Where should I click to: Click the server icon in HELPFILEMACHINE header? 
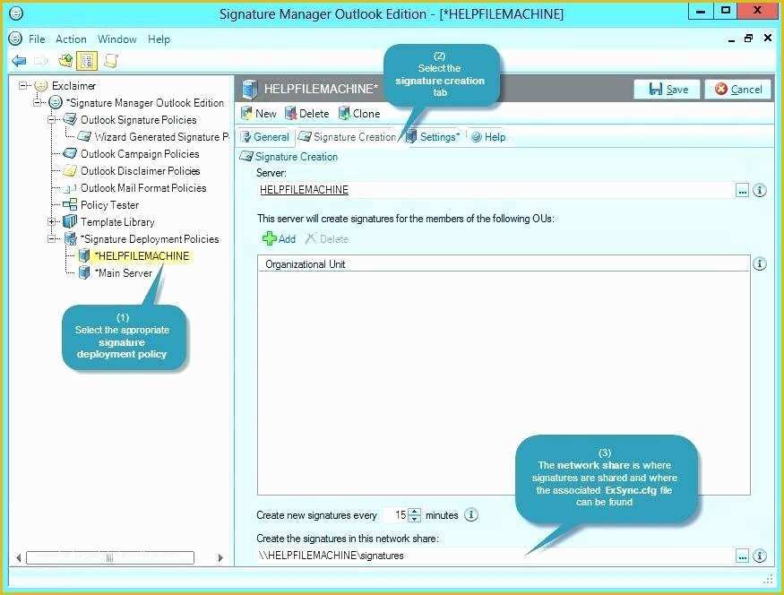click(x=249, y=89)
